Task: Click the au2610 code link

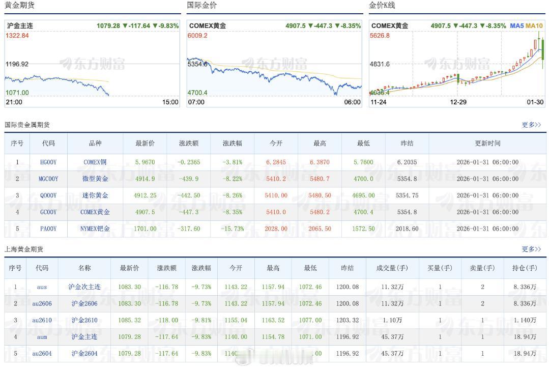Action: coord(42,320)
